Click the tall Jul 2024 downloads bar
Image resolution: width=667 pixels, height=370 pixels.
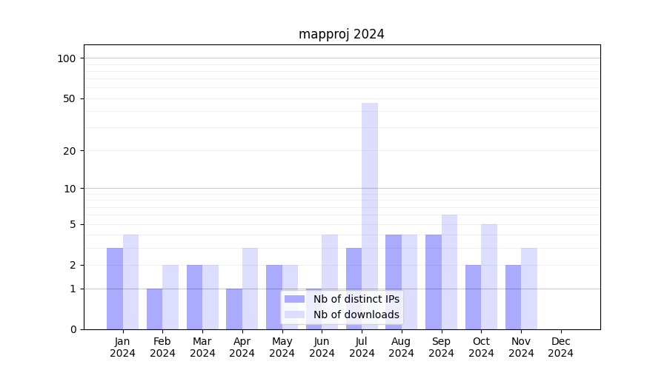coord(370,215)
